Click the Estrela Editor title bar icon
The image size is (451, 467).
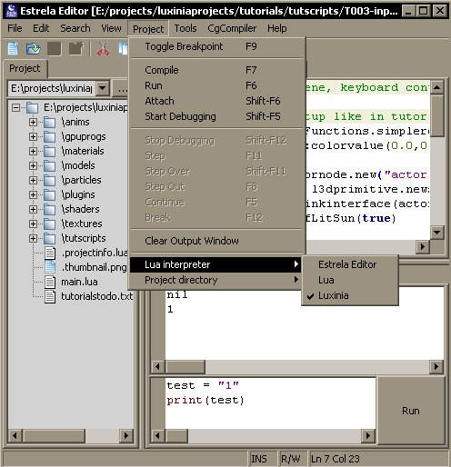[x=12, y=11]
